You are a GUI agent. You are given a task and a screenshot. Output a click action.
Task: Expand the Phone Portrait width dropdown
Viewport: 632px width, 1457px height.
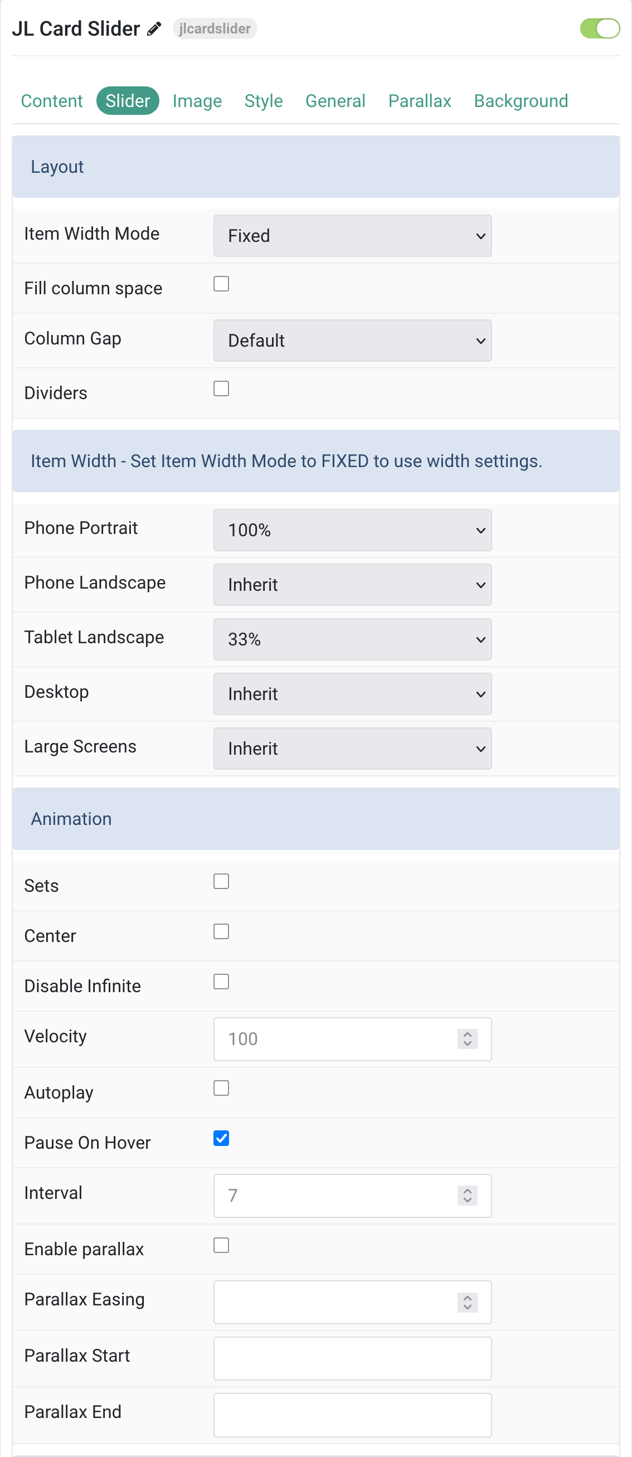352,530
